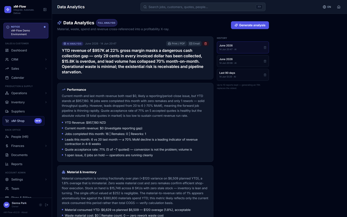The height and width of the screenshot is (217, 347).
Task: Click the Notice demo environment banner
Action: (26, 31)
